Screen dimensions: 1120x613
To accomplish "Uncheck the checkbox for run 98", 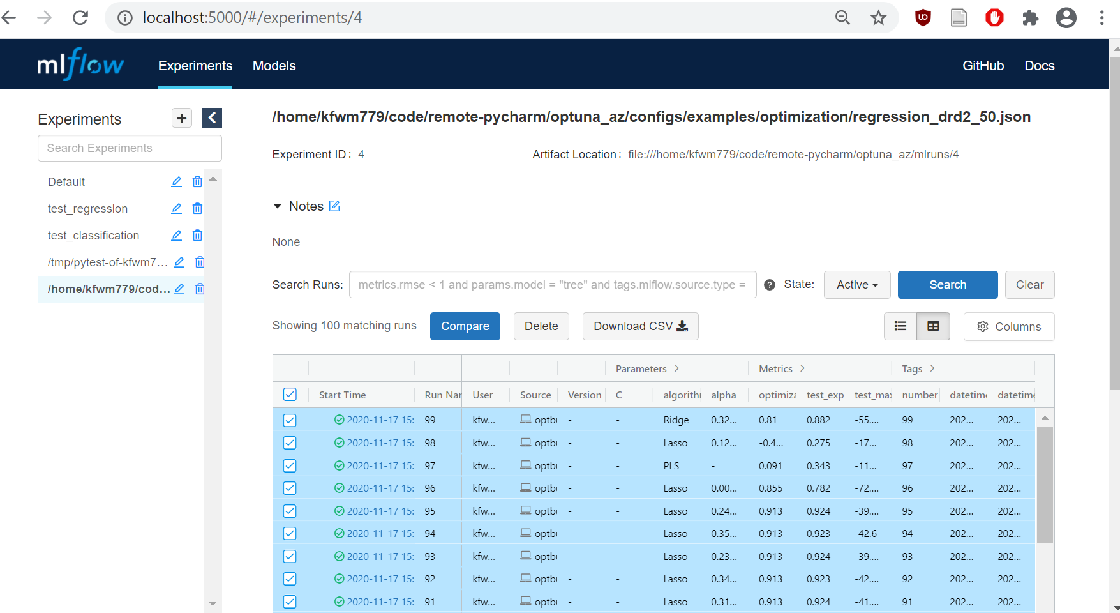I will point(290,443).
